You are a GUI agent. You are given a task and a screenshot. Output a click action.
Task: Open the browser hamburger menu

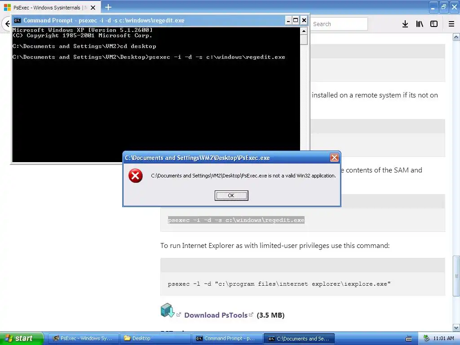pos(451,24)
